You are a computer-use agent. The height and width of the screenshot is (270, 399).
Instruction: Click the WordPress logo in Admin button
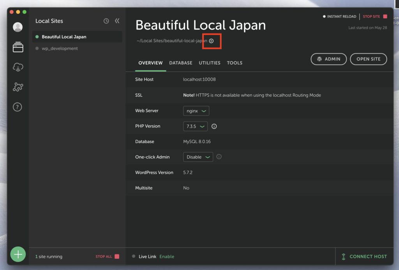[320, 59]
